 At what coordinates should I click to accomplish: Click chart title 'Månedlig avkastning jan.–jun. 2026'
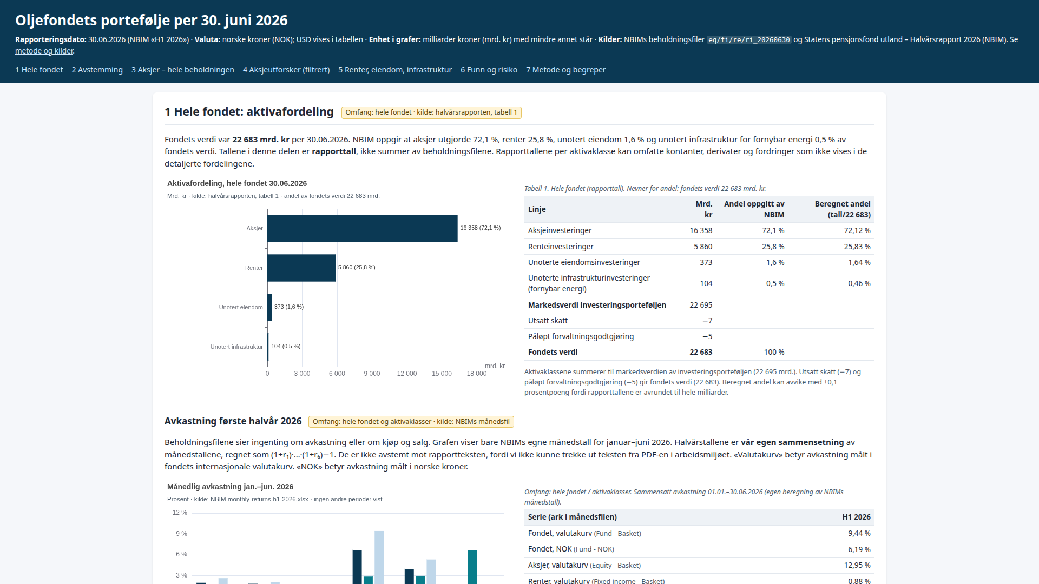click(x=230, y=487)
